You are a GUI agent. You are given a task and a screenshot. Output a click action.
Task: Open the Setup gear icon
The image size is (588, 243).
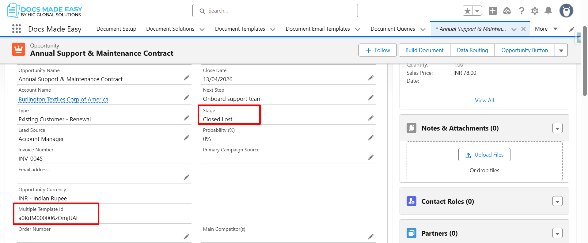535,11
